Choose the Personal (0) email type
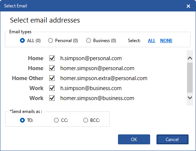Image resolution: width=196 pixels, height=151 pixels. click(x=50, y=41)
